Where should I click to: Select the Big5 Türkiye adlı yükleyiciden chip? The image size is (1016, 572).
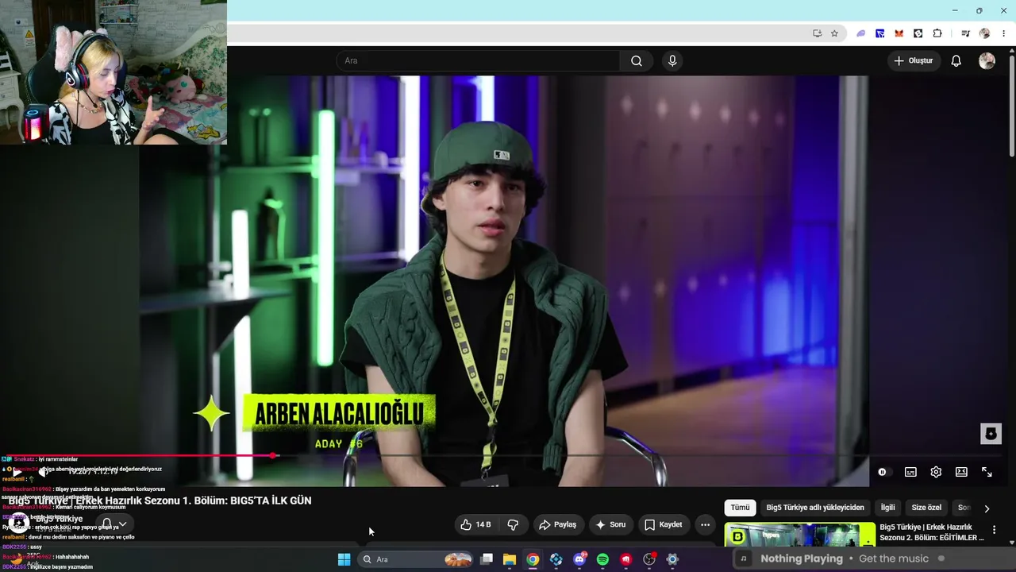(x=815, y=508)
